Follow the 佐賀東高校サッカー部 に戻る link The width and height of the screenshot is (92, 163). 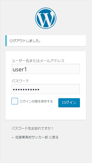click(x=35, y=137)
